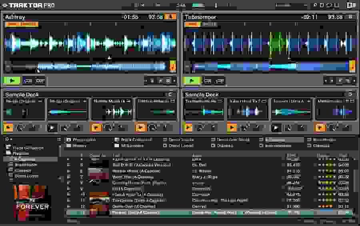
Task: Click Deck A stripe overview waveform
Action: tap(101, 67)
